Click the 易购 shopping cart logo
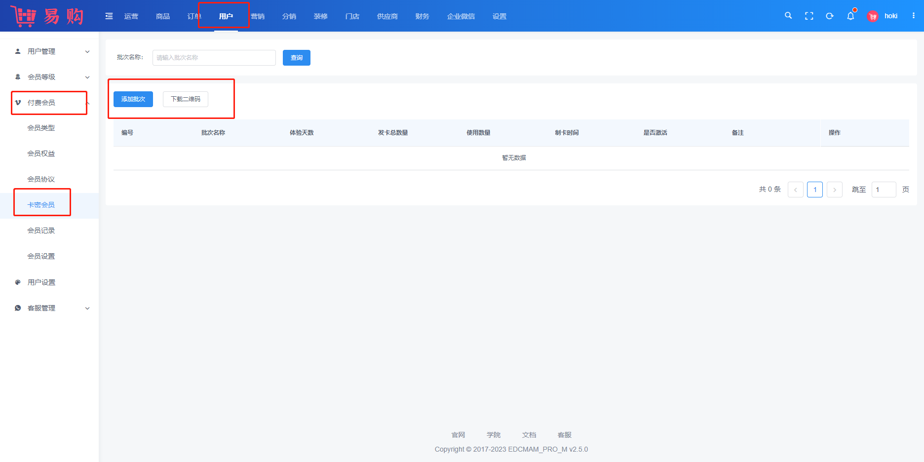924x462 pixels. [x=47, y=16]
